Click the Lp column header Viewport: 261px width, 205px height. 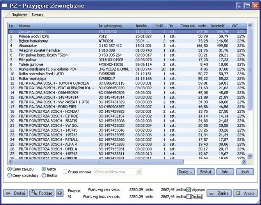13,26
